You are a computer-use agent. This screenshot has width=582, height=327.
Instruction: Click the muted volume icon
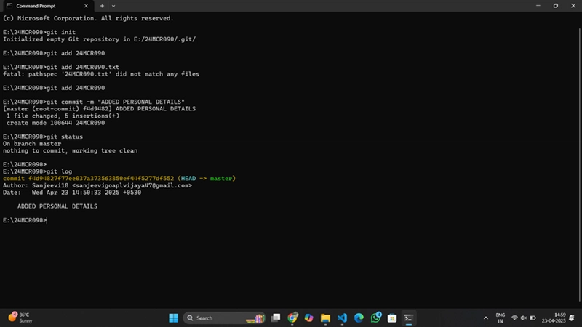coord(524,318)
